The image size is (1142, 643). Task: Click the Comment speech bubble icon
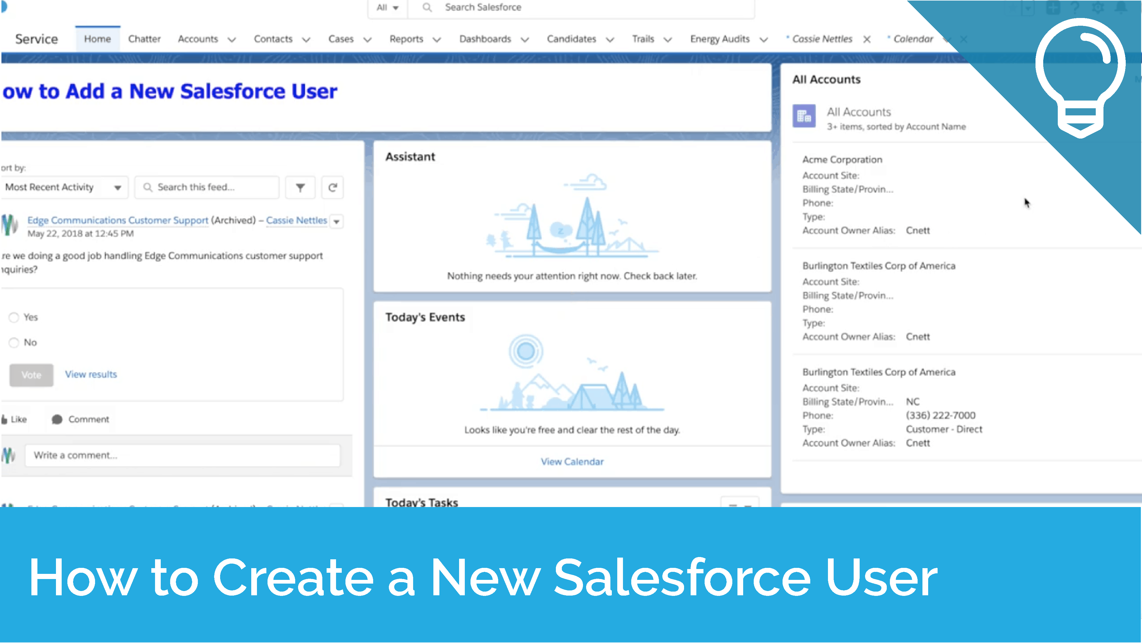click(x=57, y=419)
